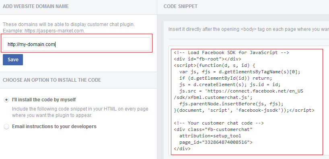Click the line "<div id="fb-root"></div>"
This screenshot has width=329, height=159.
coord(208,59)
